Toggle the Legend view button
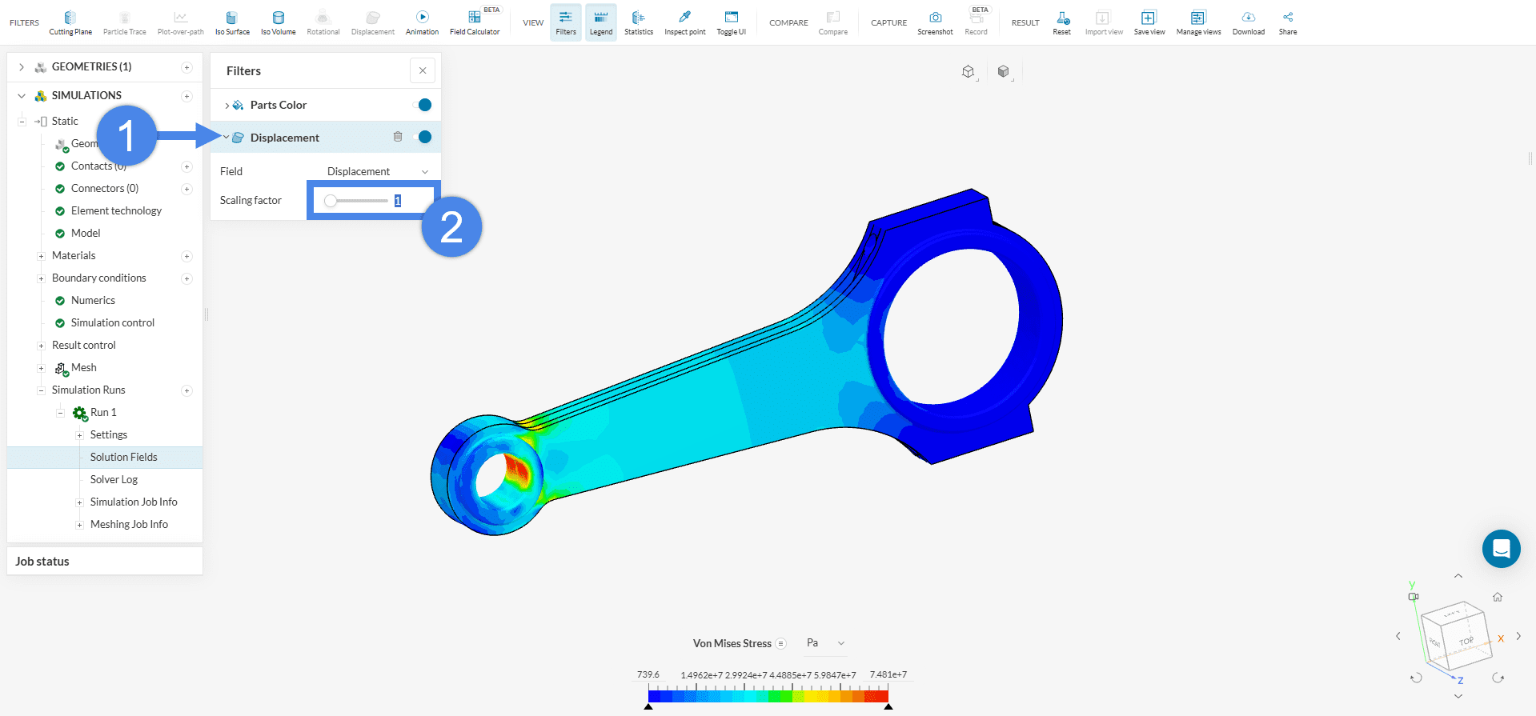 coord(600,22)
